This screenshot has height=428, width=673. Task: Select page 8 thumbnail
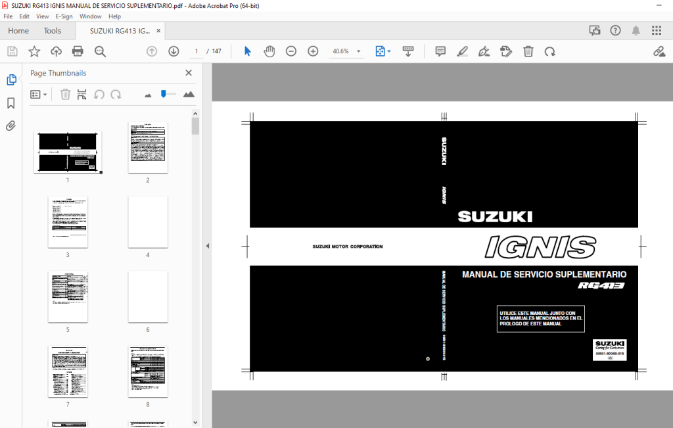(x=148, y=371)
